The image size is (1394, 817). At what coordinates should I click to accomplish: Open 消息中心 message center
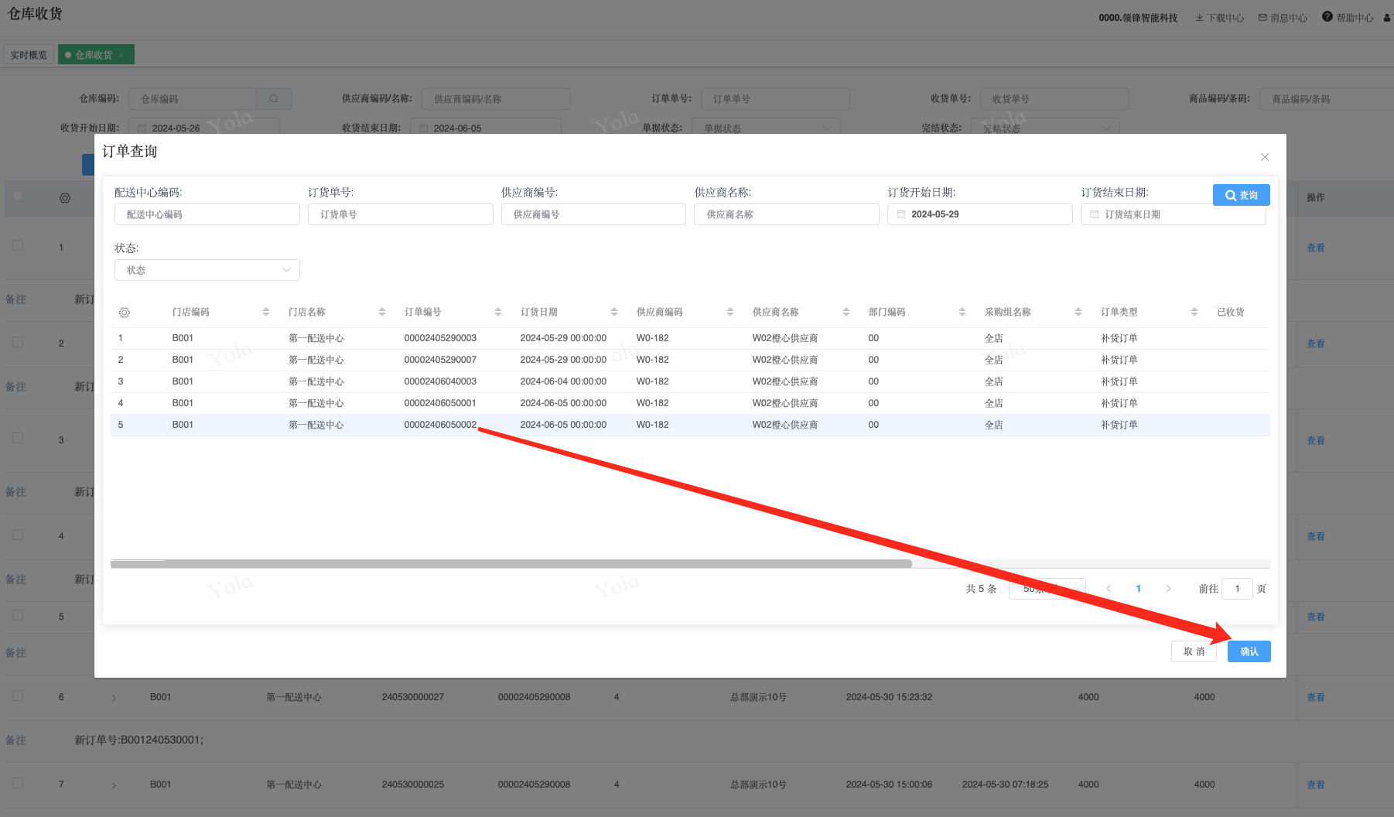(1283, 18)
